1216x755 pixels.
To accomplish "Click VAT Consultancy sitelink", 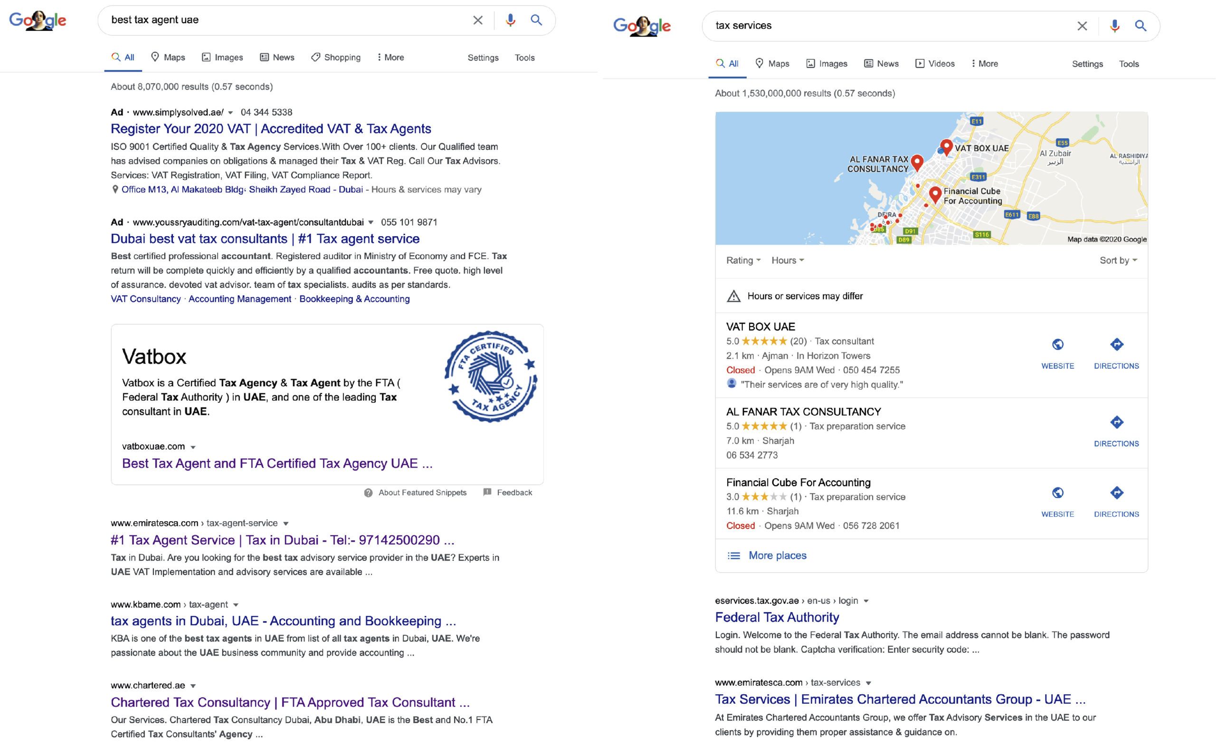I will [x=146, y=298].
